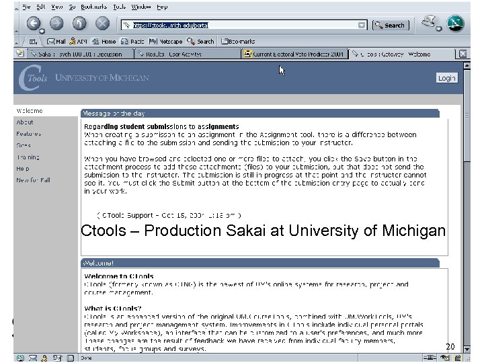Click the Sites sidebar link
The width and height of the screenshot is (484, 363).
coord(24,145)
